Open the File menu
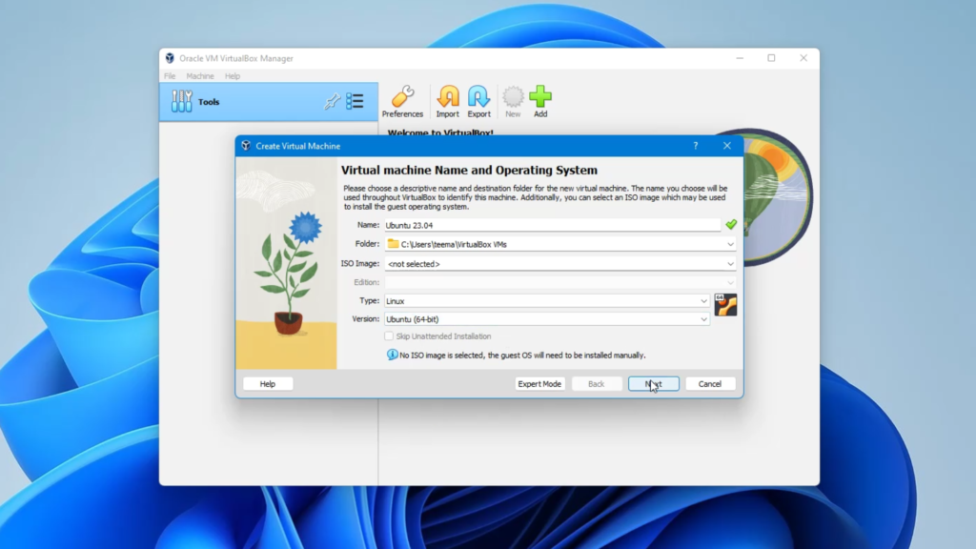Image resolution: width=976 pixels, height=549 pixels. click(170, 76)
